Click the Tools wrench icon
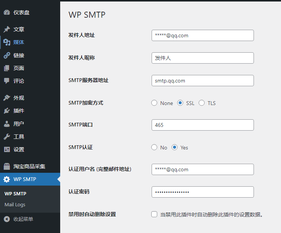The width and height of the screenshot is (281, 233). [x=7, y=137]
